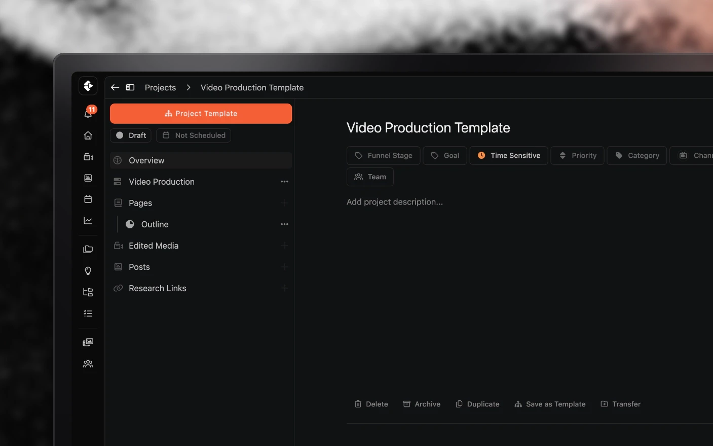Open the media library gallery sidebar icon
The width and height of the screenshot is (713, 446).
click(x=88, y=342)
